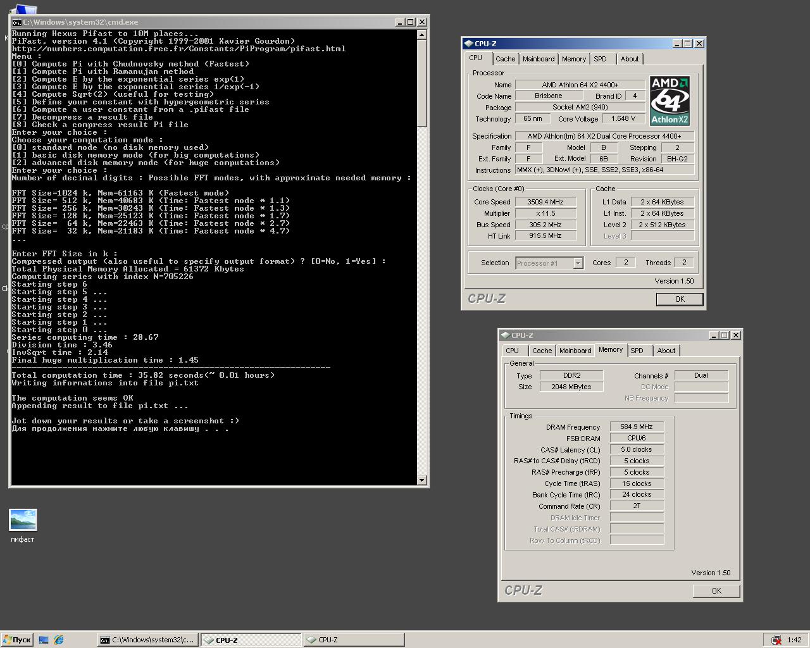Viewport: 810px width, 648px height.
Task: Click the Core Speed value 3509.4 MHz
Action: [x=545, y=202]
